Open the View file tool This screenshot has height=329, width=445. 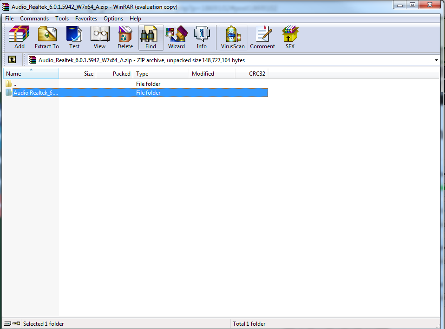[100, 37]
